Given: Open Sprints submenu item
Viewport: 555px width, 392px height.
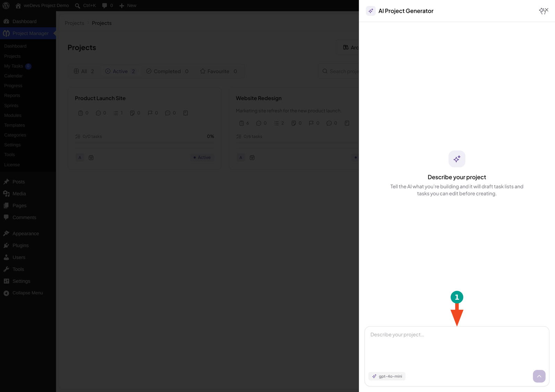Looking at the screenshot, I should (11, 105).
